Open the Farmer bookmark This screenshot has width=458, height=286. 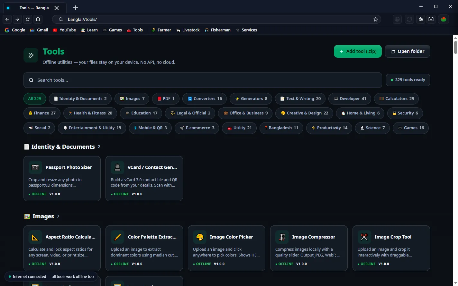click(x=161, y=30)
